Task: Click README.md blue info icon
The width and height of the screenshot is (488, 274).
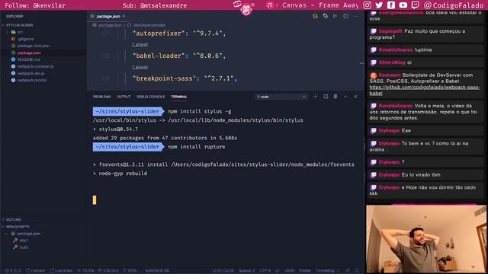Action: pyautogui.click(x=13, y=59)
